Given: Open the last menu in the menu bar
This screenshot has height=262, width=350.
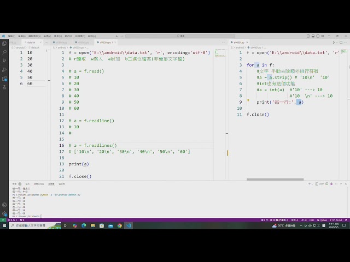Looking at the screenshot, I should pos(92,36).
